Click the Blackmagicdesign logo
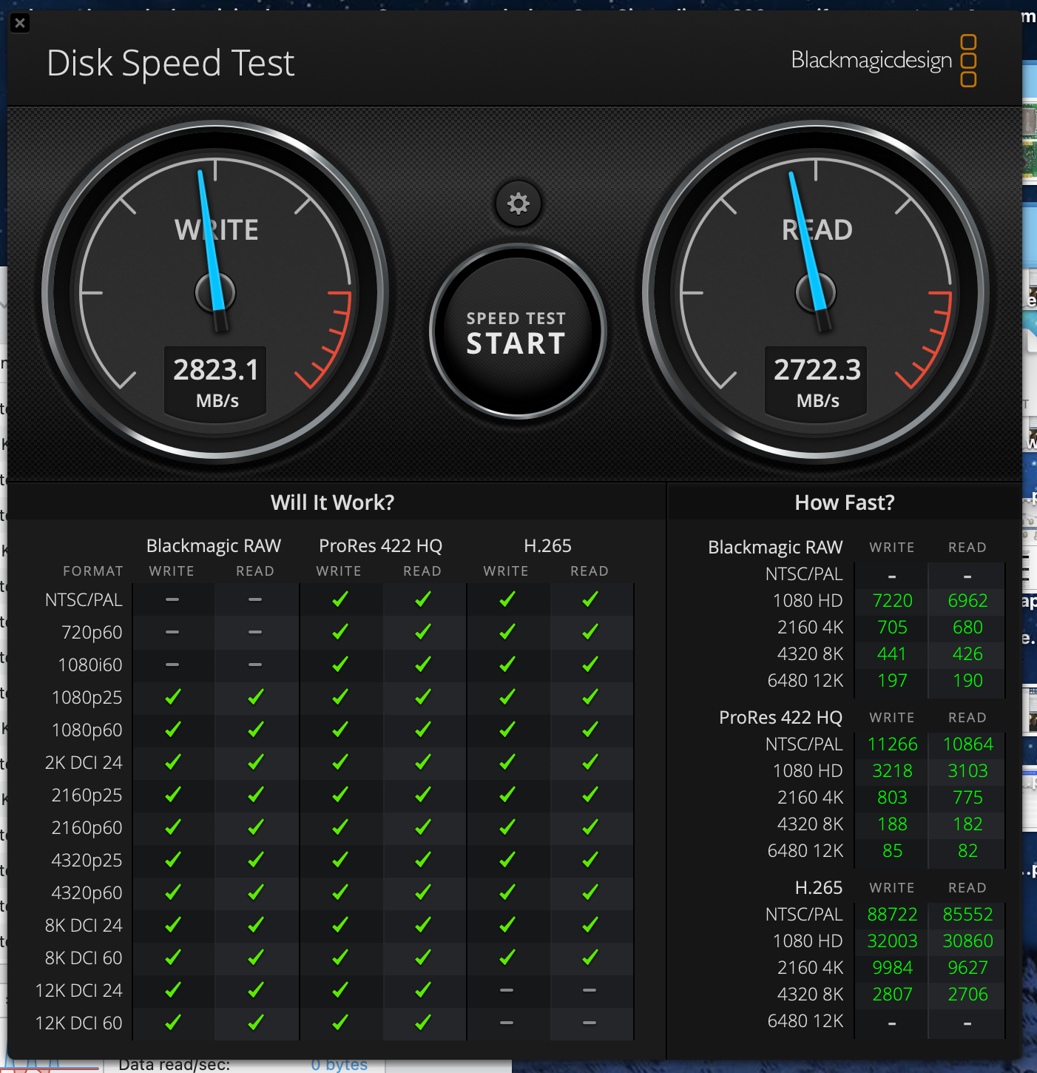The width and height of the screenshot is (1037, 1073). 884,61
